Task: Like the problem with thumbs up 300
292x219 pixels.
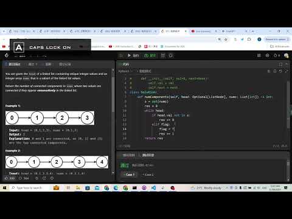Action: pyautogui.click(x=10, y=178)
